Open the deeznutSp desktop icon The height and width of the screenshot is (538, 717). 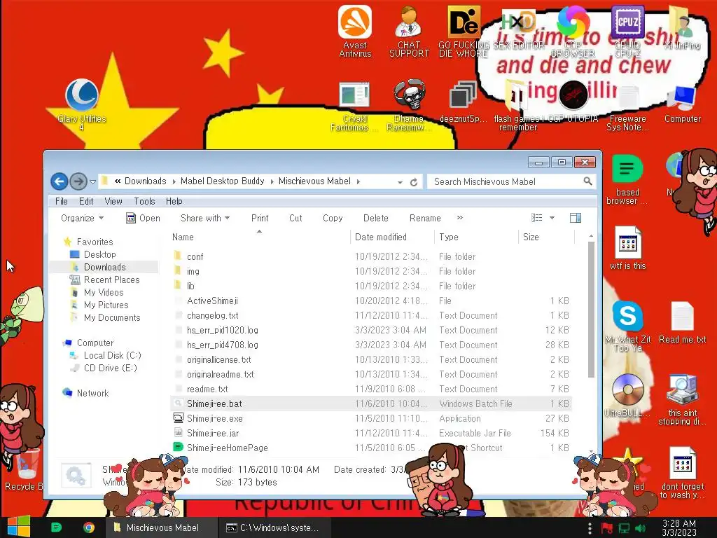click(463, 102)
